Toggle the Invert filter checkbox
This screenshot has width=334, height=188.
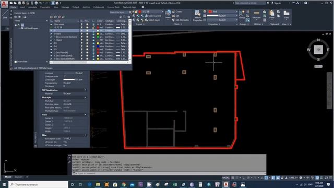[16, 62]
